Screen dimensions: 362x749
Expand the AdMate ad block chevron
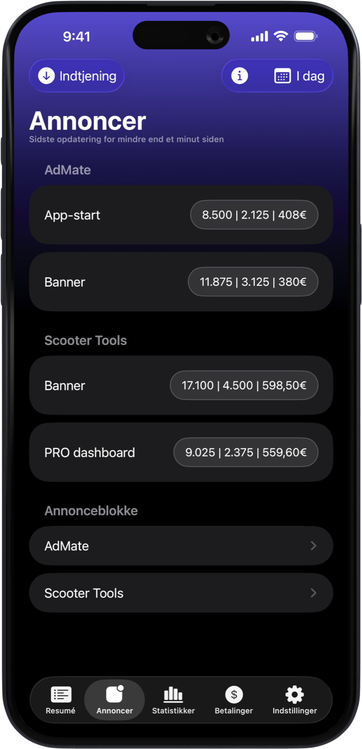pos(313,546)
